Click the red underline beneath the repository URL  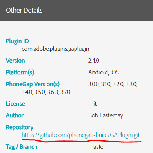(x=82, y=141)
